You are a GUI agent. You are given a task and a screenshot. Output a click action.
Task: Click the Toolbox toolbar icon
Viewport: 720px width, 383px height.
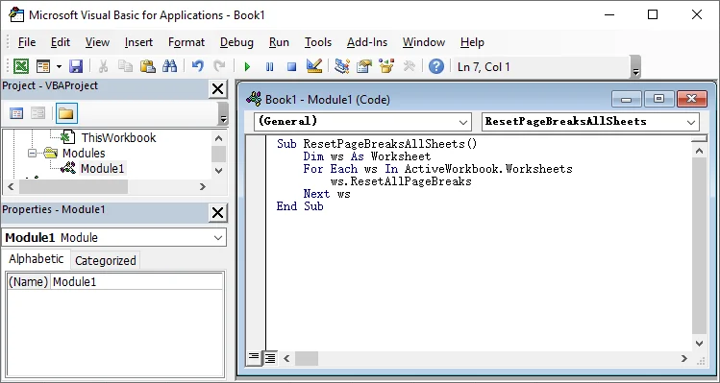[409, 66]
